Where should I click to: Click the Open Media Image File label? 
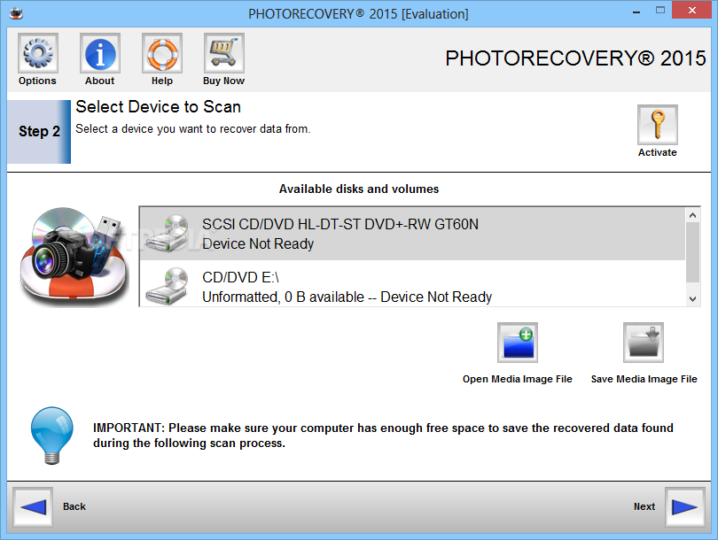pyautogui.click(x=518, y=379)
